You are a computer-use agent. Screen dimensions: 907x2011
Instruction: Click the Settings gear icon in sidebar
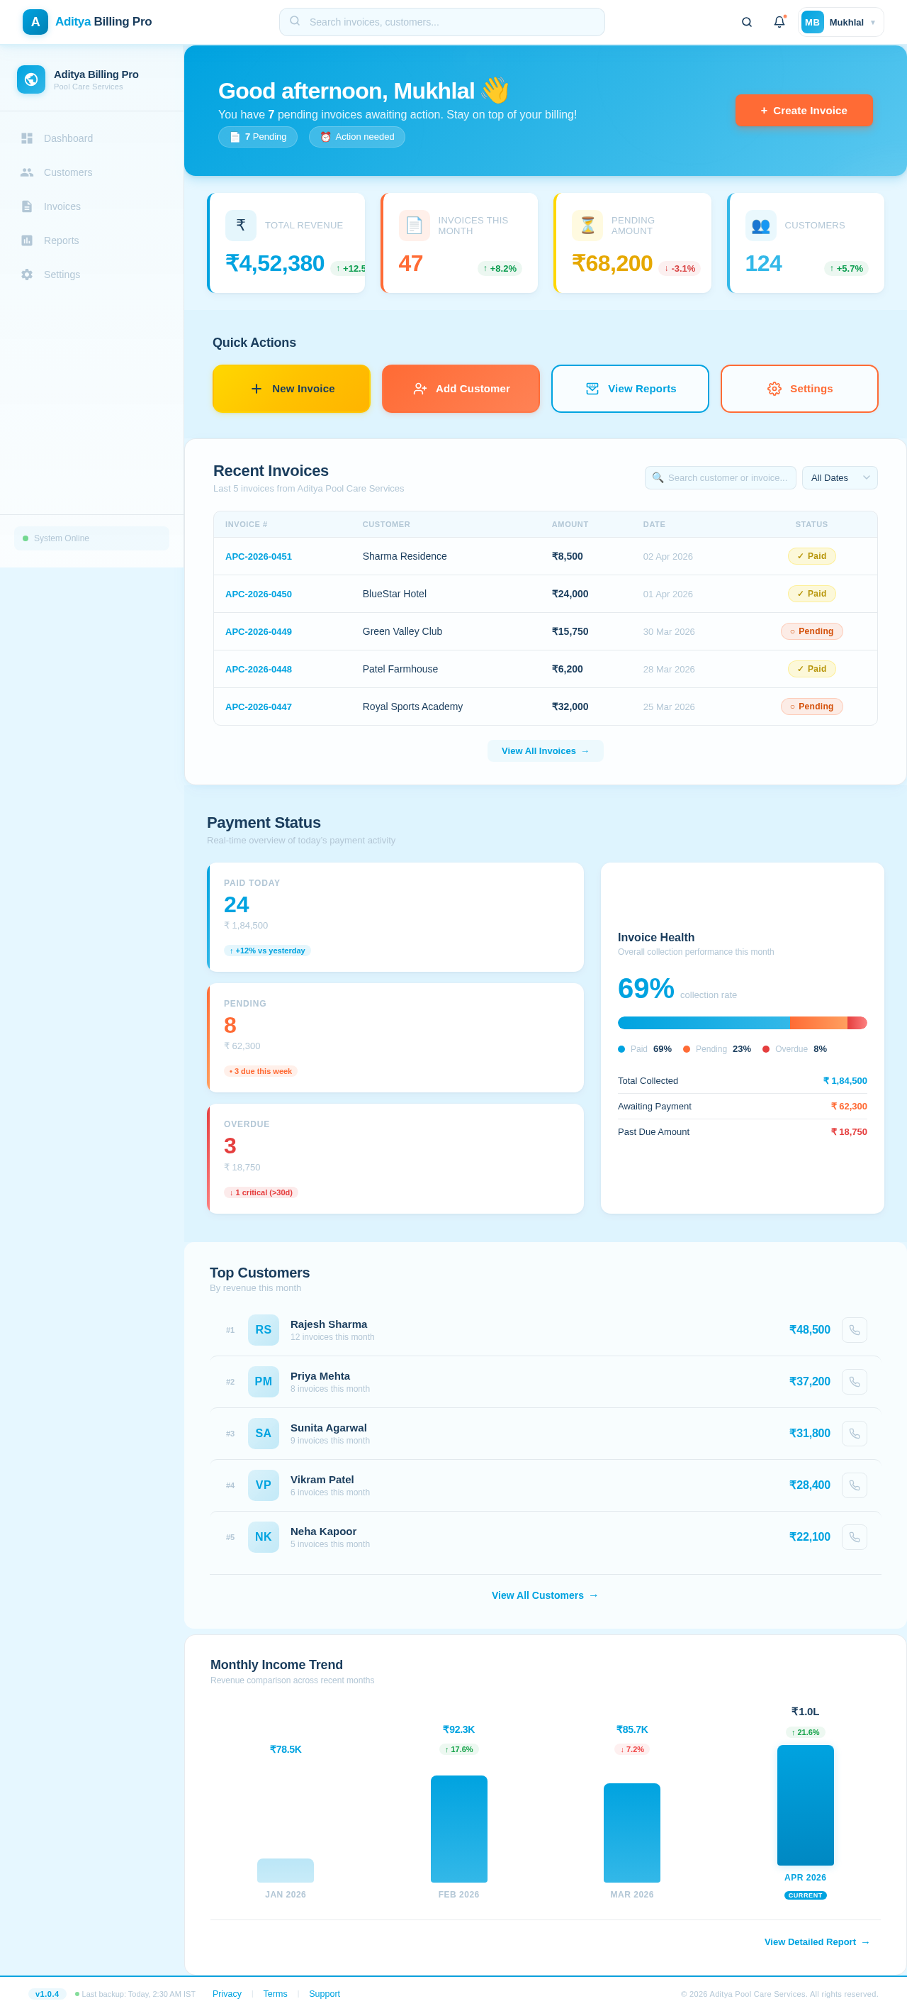pos(28,275)
